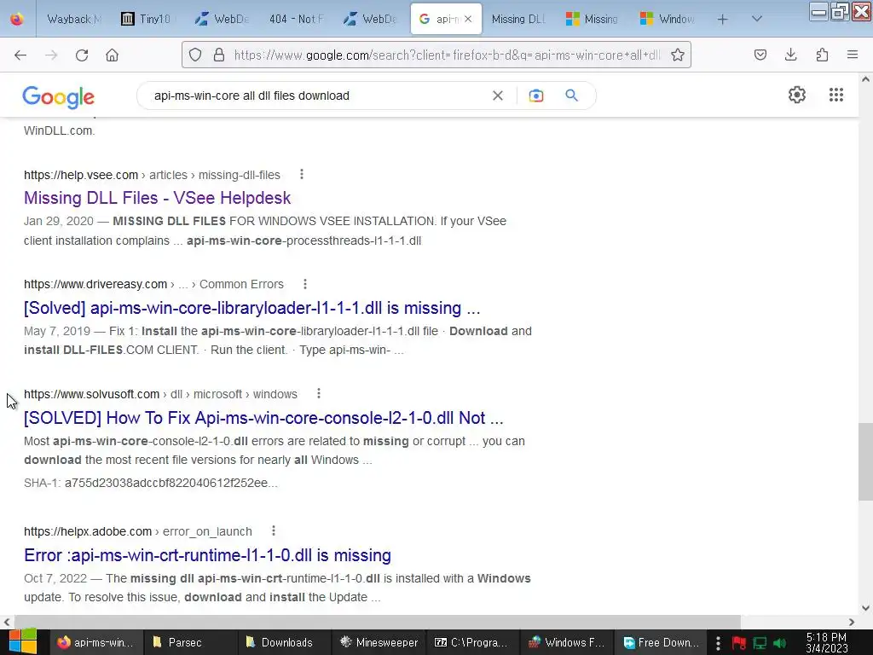This screenshot has width=873, height=655.
Task: Open the Firefox downloads panel
Action: click(791, 55)
